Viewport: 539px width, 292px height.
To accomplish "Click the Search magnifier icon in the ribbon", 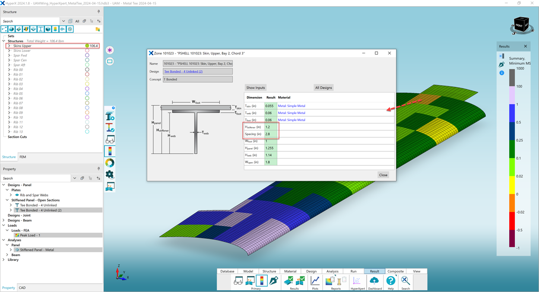I will pos(405,281).
